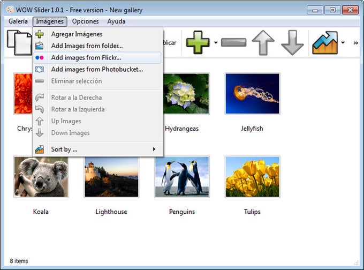This screenshot has width=364, height=270.
Task: Expand the toolbar overflow chevron
Action: (x=355, y=43)
